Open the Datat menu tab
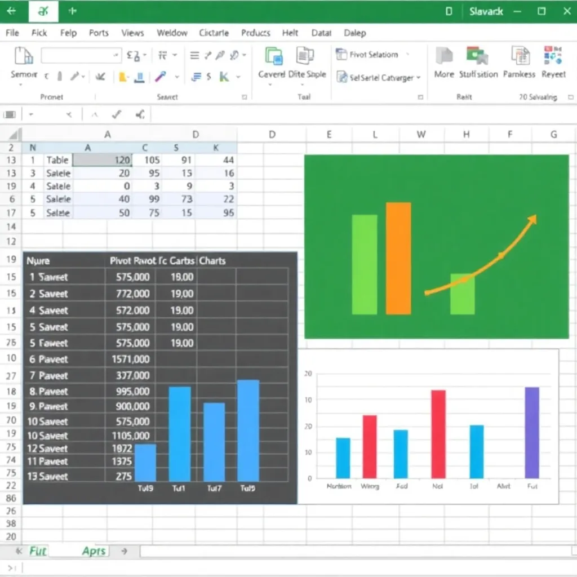577x577 pixels. coord(321,33)
